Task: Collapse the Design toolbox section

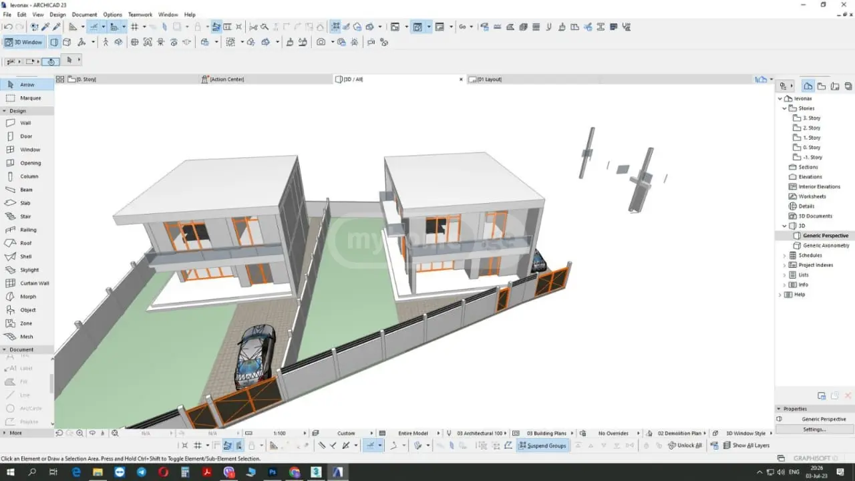Action: 5,111
